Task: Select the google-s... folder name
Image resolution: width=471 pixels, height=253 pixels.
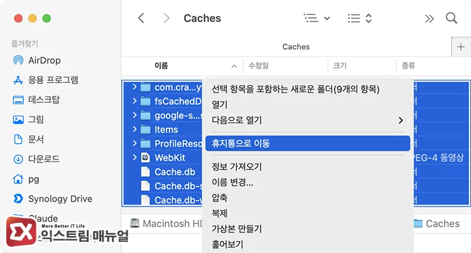Action: click(178, 116)
